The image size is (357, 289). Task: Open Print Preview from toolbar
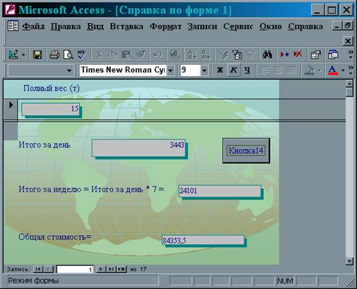[68, 55]
